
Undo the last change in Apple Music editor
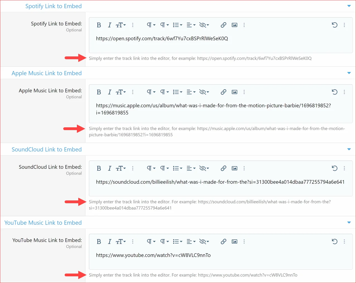[335, 92]
